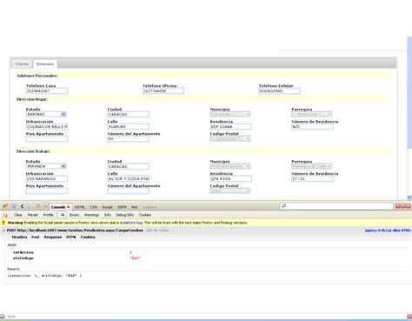This screenshot has height=321, width=412.
Task: Clear the Firebug console
Action: tap(18, 215)
